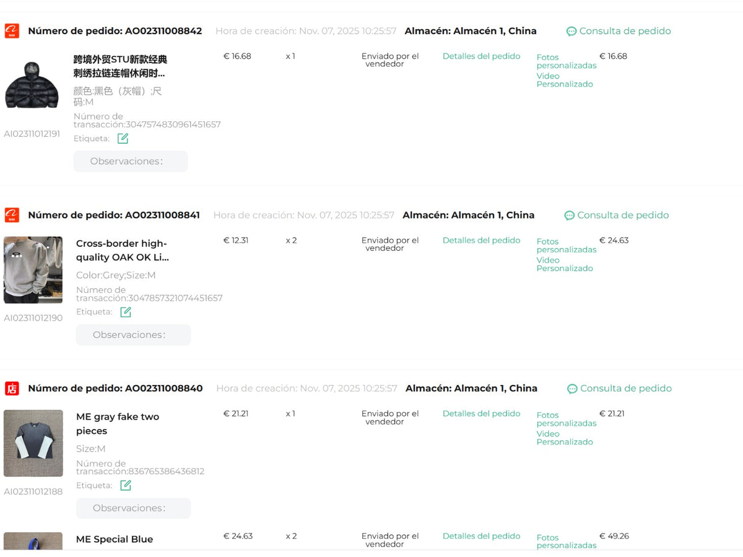743x557 pixels.
Task: Click the edit tag icon for order AO02311008840
Action: (125, 485)
